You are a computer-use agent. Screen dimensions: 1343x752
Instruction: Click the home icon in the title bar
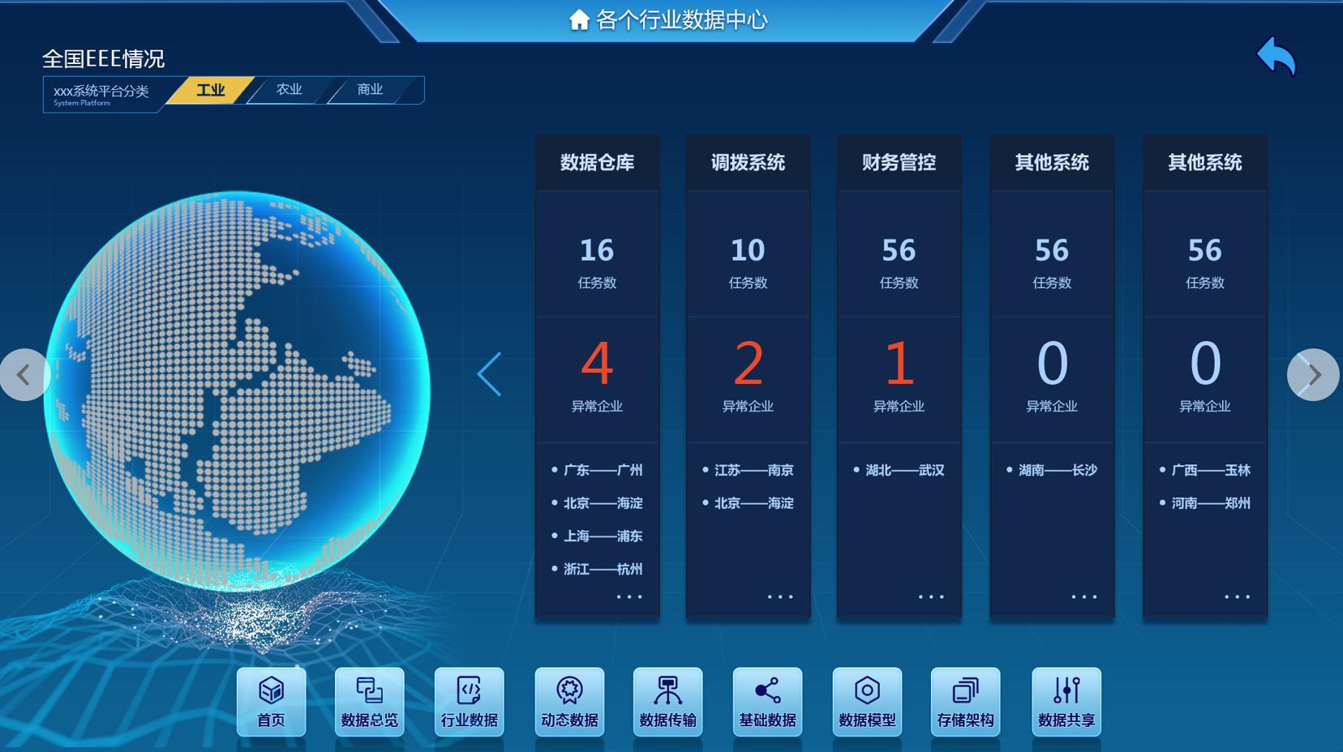(579, 19)
